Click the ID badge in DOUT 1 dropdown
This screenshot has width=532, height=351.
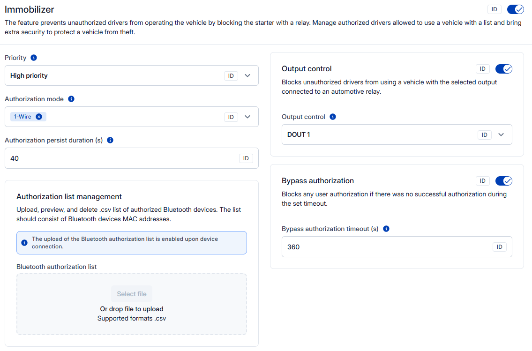(x=484, y=135)
